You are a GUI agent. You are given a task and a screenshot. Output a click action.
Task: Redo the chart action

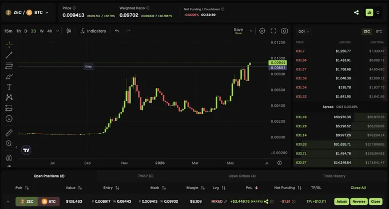128,31
